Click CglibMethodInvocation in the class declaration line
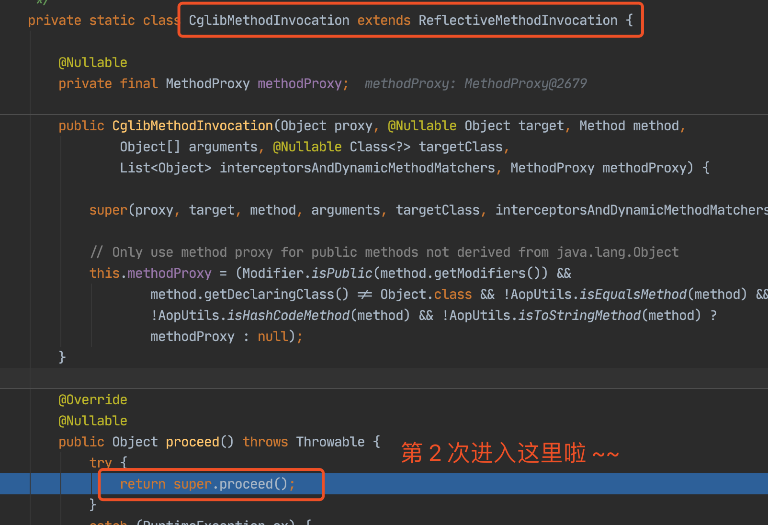Image resolution: width=768 pixels, height=525 pixels. pyautogui.click(x=269, y=20)
